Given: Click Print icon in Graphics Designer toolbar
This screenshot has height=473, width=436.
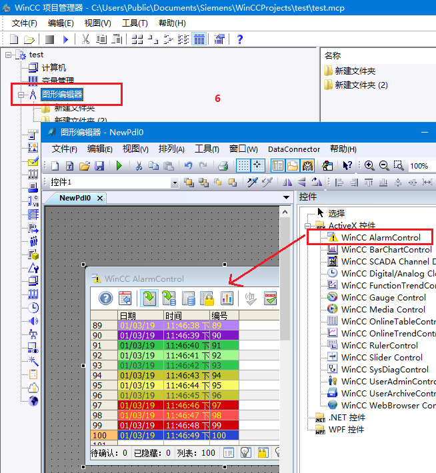Looking at the screenshot, I should 223,166.
